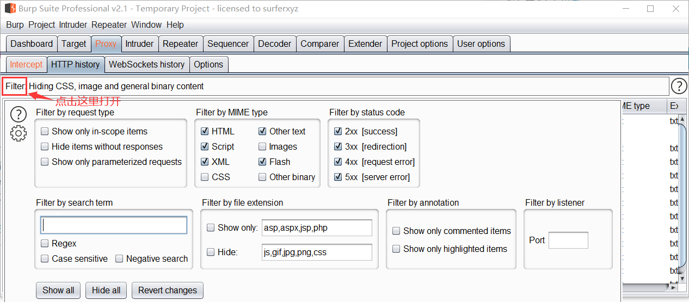The width and height of the screenshot is (689, 302).
Task: Enable Negative search option
Action: (119, 258)
